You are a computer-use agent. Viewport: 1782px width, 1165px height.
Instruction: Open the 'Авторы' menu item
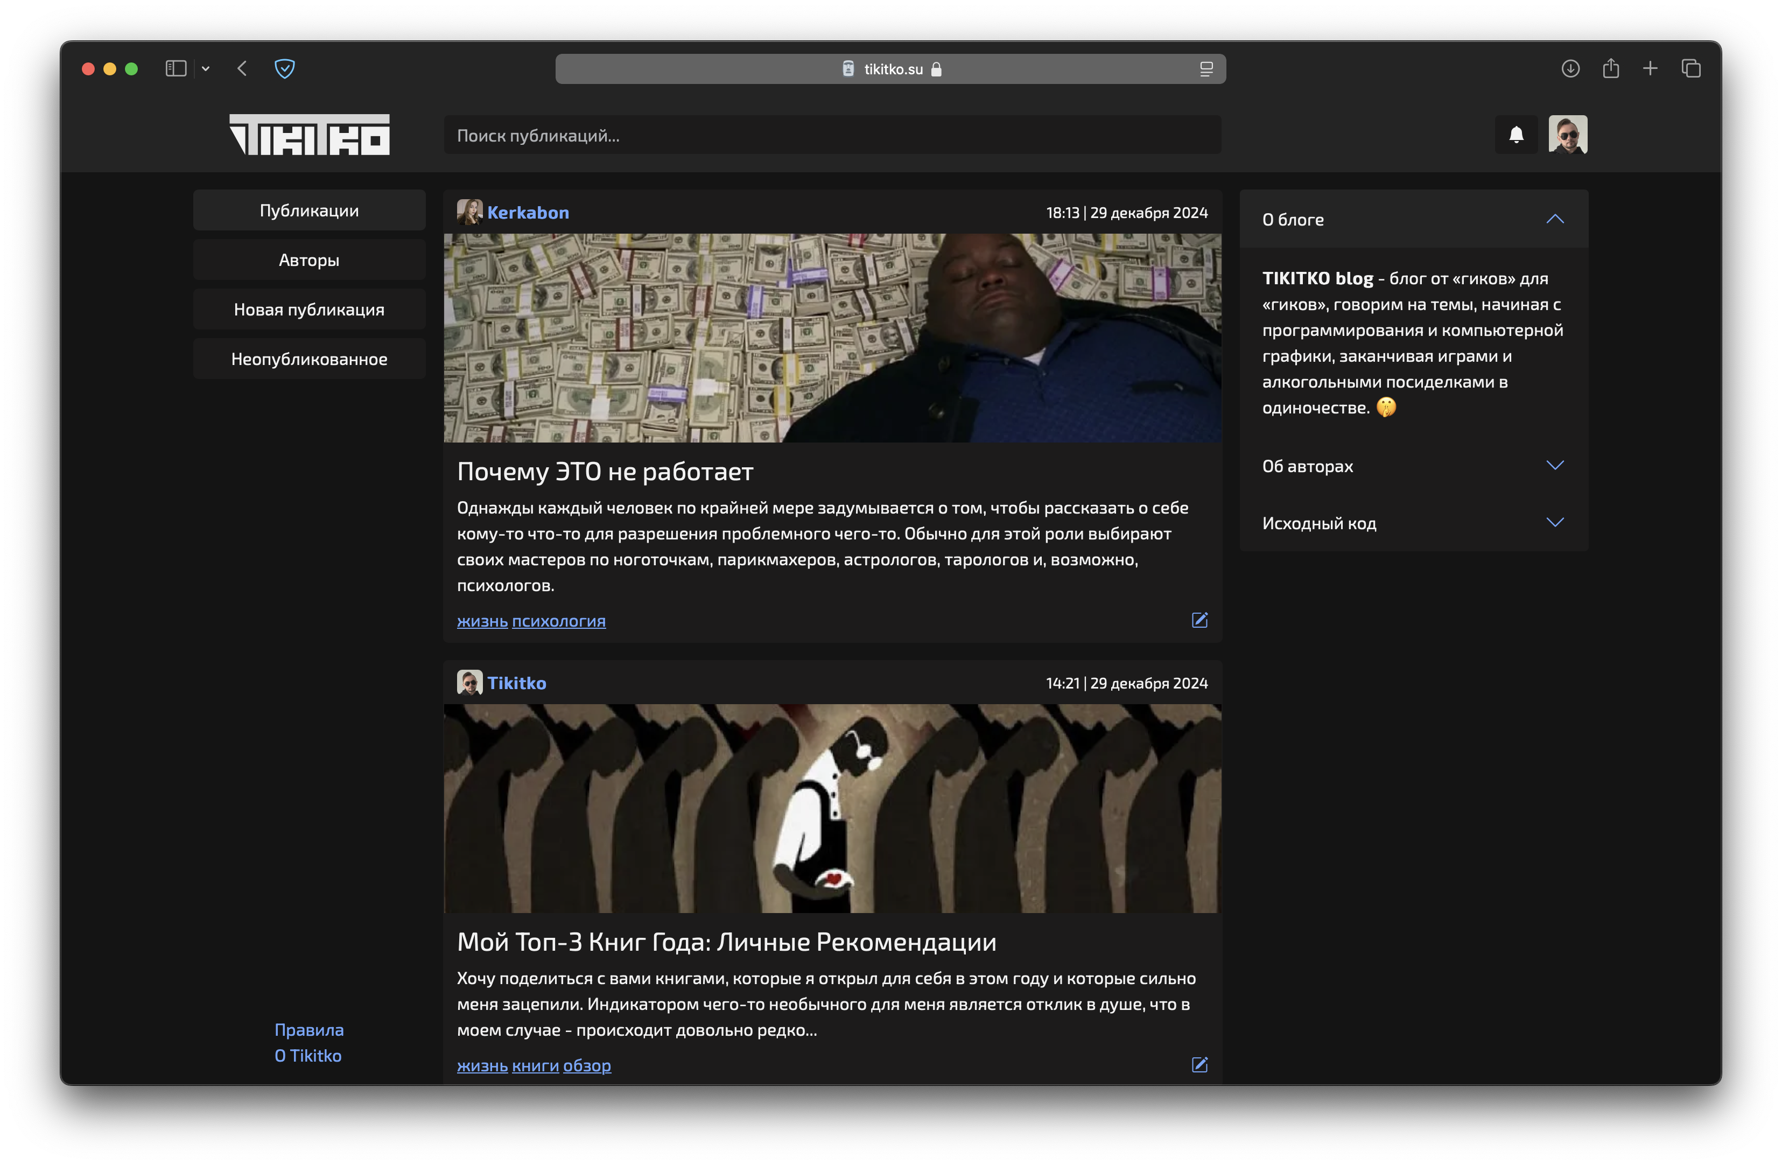click(309, 260)
